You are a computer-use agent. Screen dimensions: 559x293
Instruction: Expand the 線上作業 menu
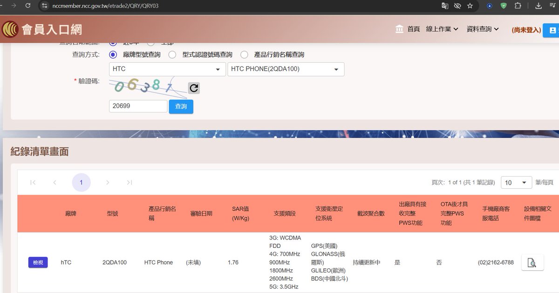(442, 29)
